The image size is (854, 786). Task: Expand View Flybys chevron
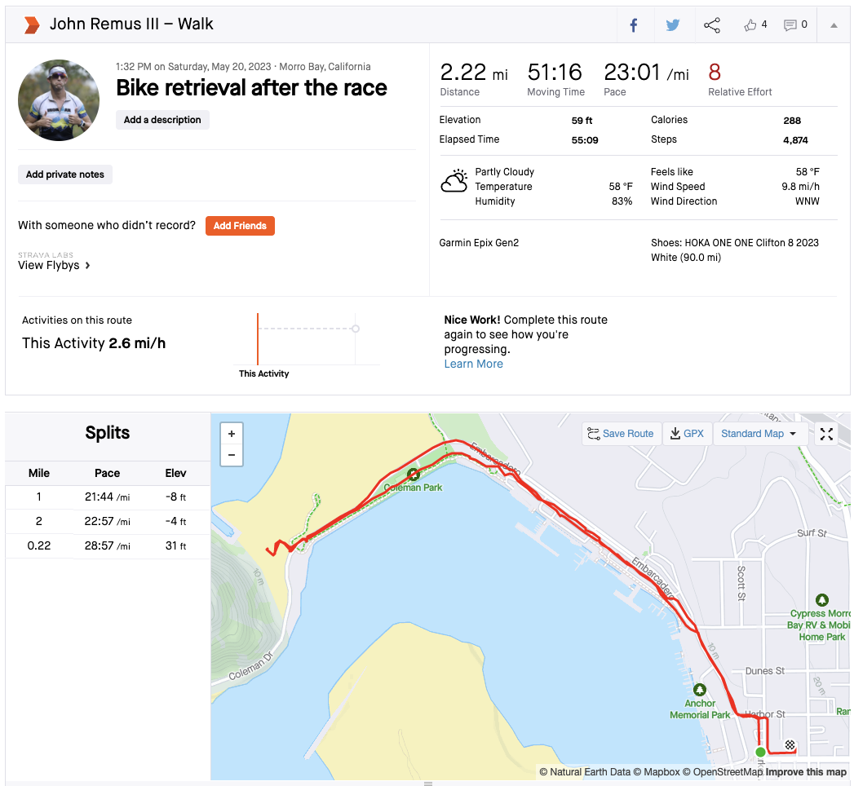pos(87,265)
